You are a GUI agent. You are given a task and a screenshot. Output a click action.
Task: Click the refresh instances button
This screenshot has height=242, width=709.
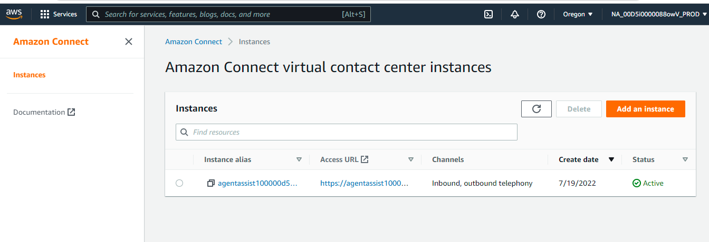536,109
